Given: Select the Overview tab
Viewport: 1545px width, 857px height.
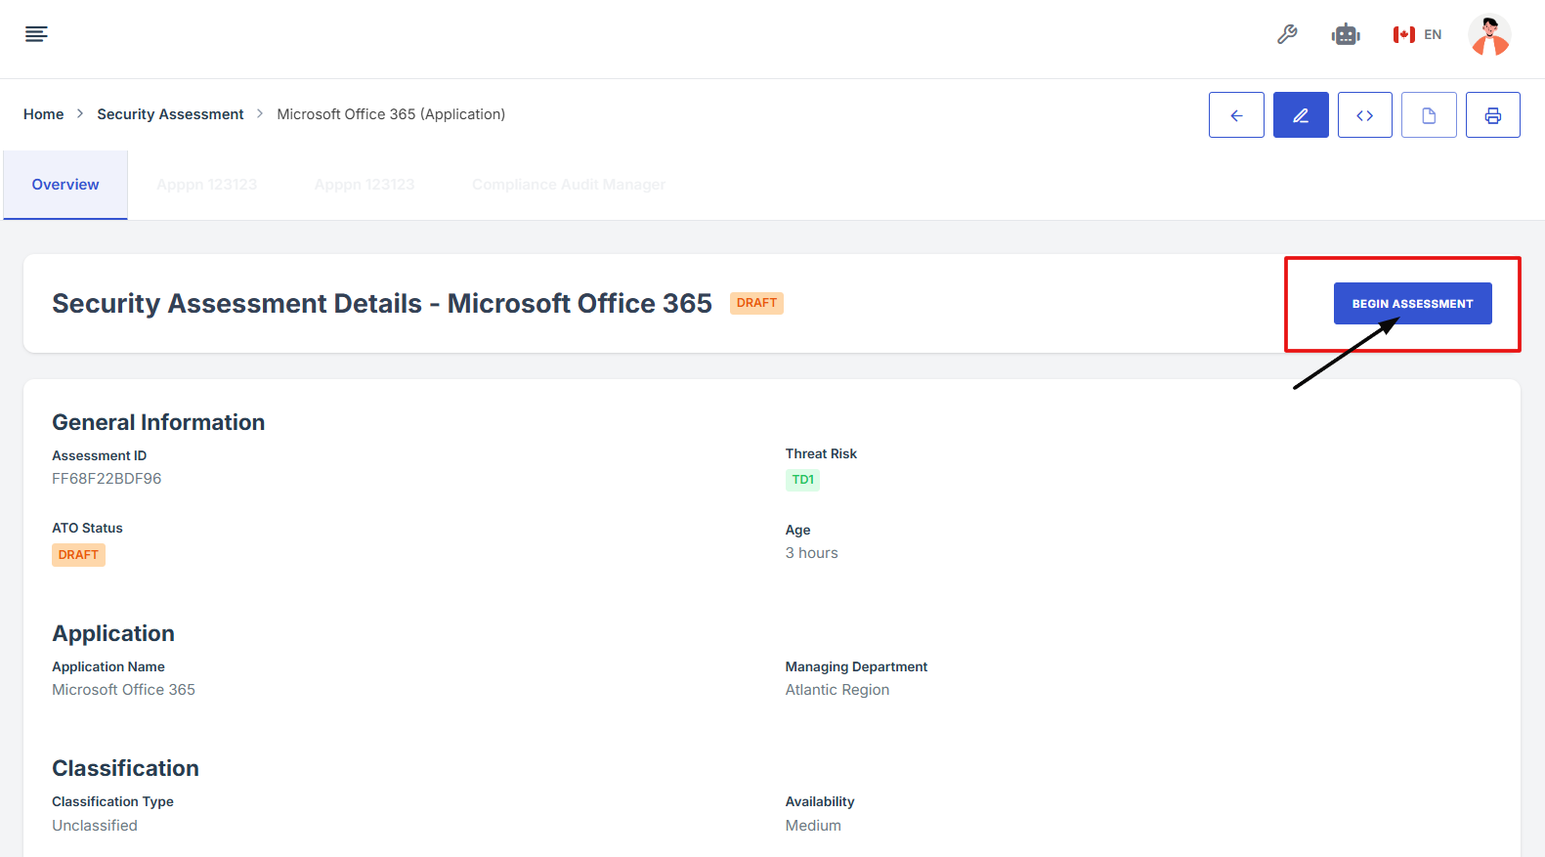Looking at the screenshot, I should [x=65, y=185].
